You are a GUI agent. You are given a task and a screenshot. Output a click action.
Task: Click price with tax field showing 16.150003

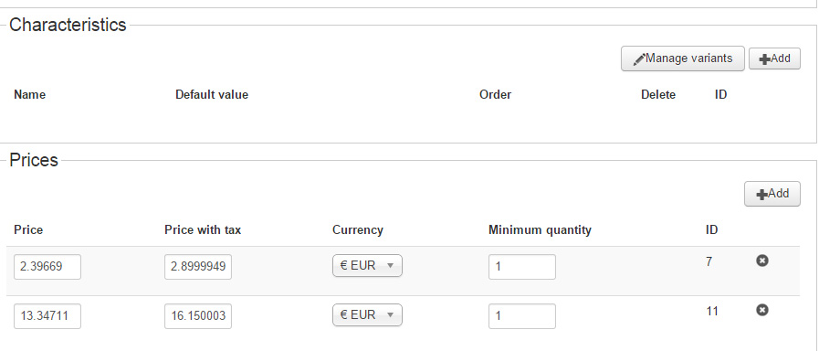coord(198,316)
